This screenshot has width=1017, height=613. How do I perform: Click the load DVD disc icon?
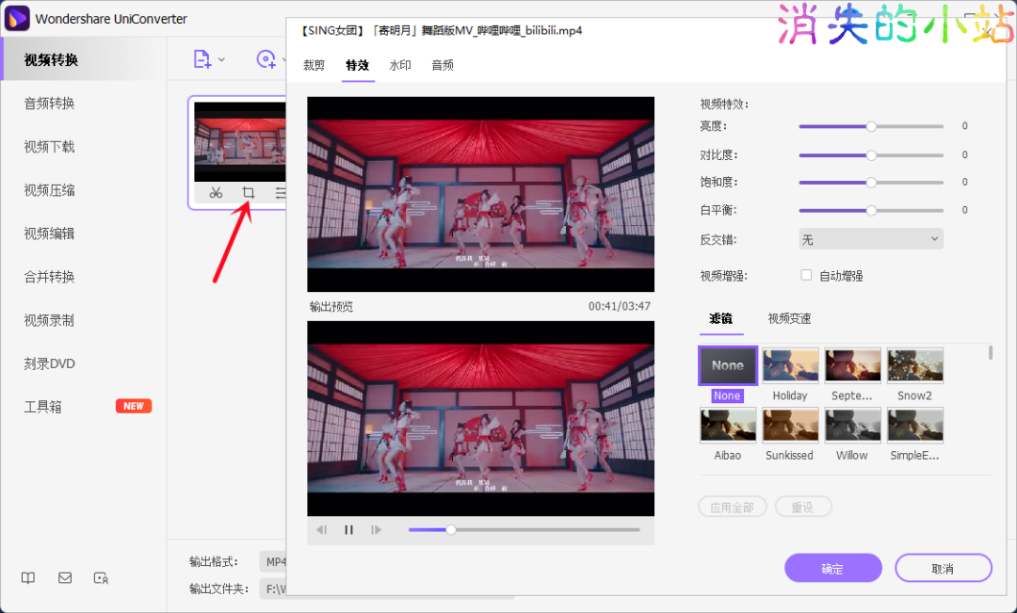(266, 59)
